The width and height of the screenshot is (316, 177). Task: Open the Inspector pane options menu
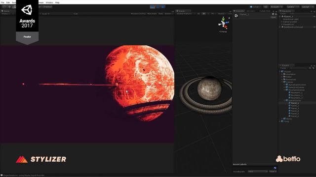[x=276, y=11]
